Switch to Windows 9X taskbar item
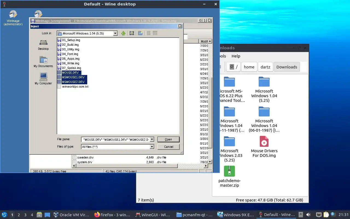Screen dimensions: 350x219 coord(236,215)
